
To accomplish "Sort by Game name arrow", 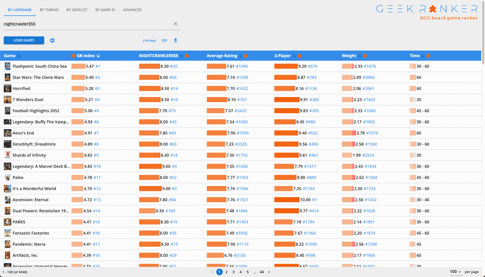I will pyautogui.click(x=19, y=56).
